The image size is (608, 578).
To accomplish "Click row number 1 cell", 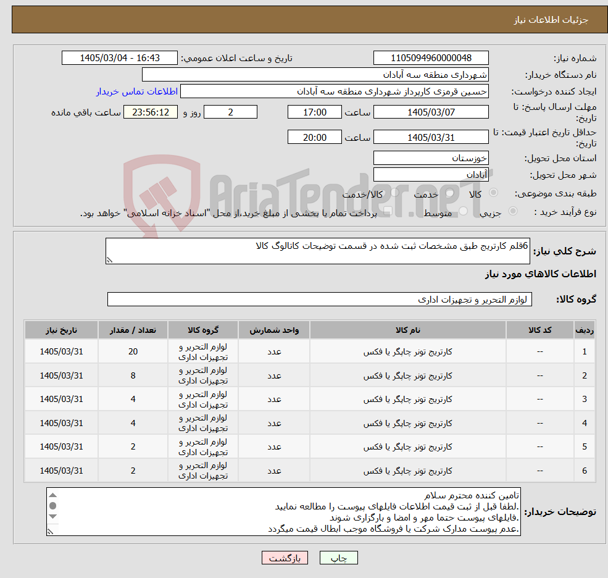I will (585, 351).
